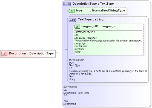
Task: Click the SC line under languageID
Action: coord(76,35)
